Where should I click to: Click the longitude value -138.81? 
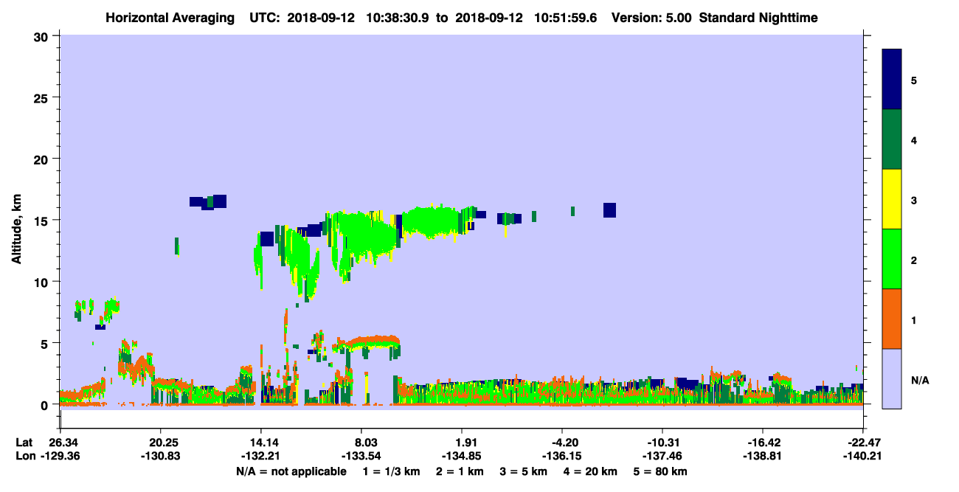(763, 456)
